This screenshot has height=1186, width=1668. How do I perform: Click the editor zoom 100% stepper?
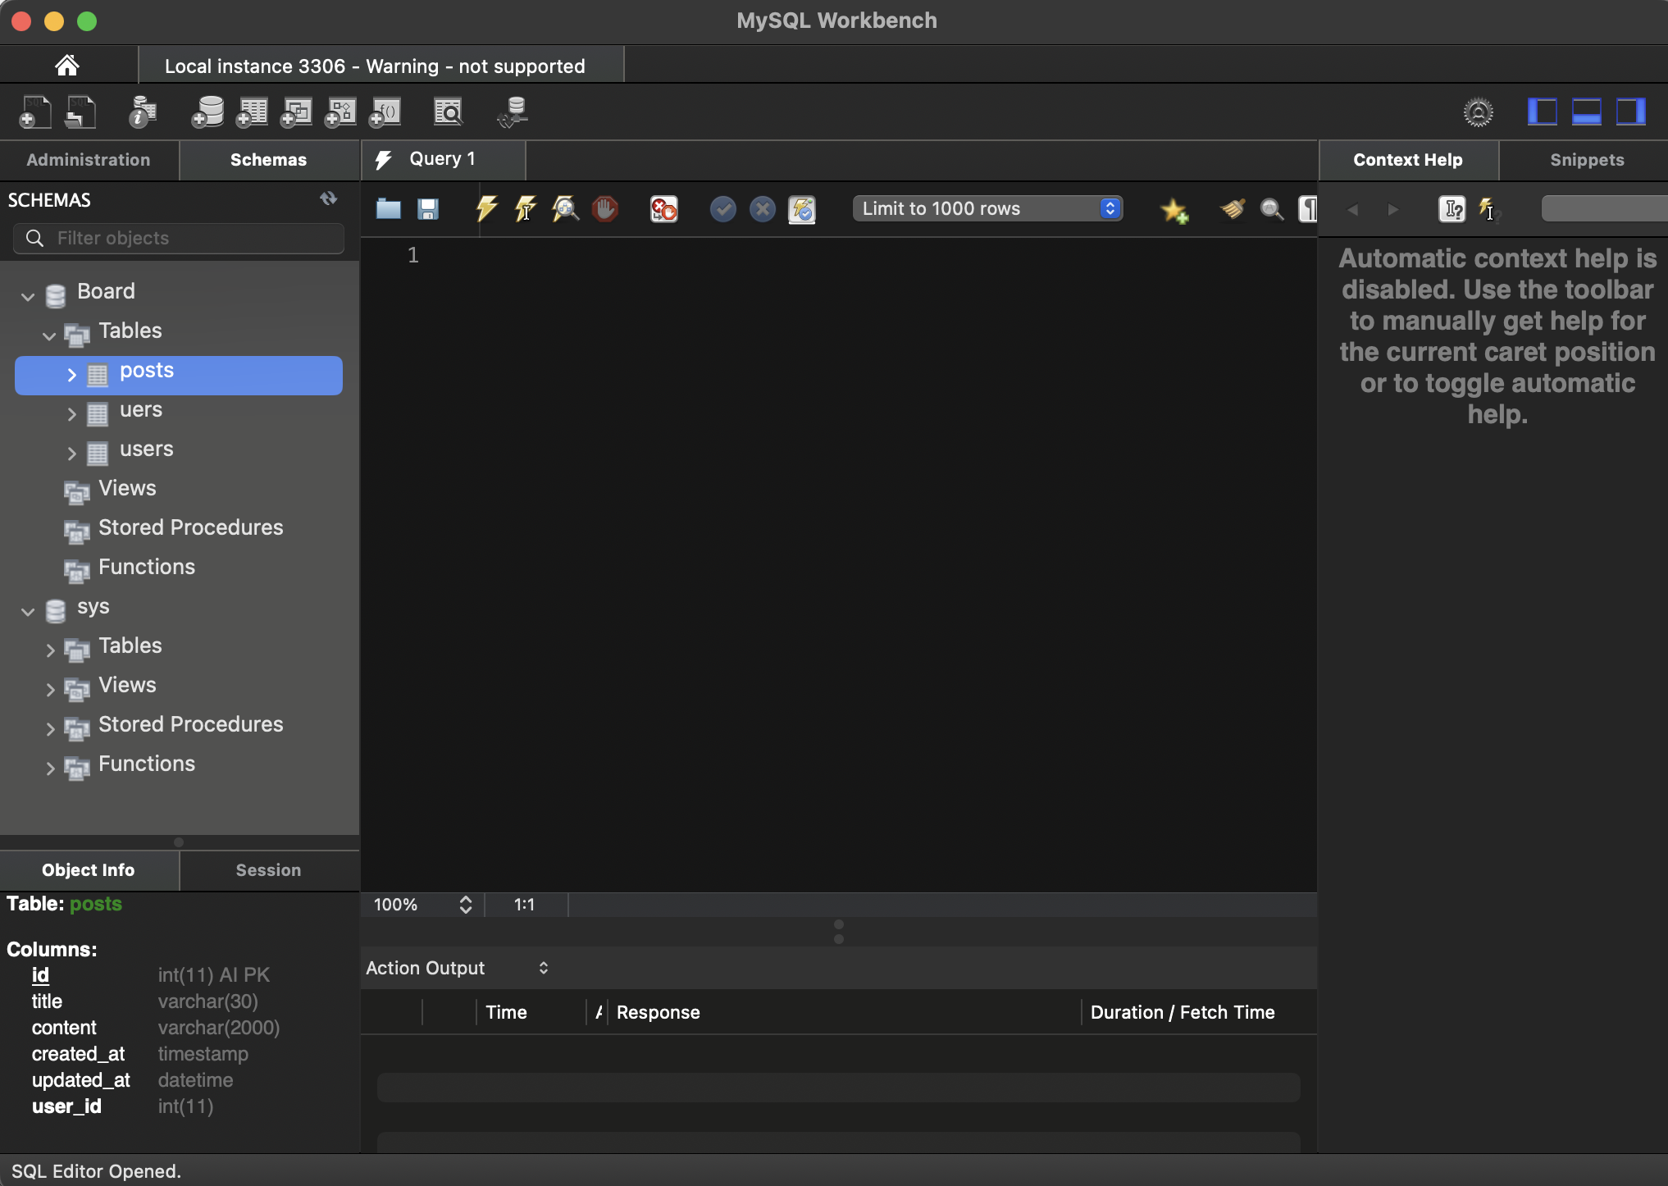(x=465, y=905)
